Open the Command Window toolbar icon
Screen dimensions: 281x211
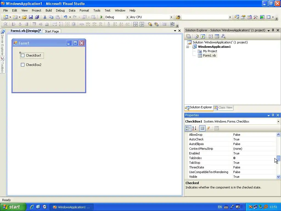click(268, 17)
